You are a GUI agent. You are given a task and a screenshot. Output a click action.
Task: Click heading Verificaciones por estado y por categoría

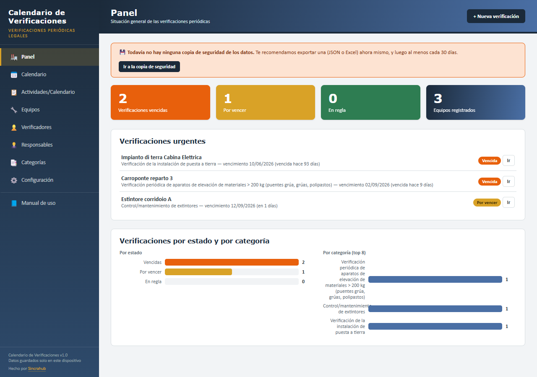tap(194, 241)
